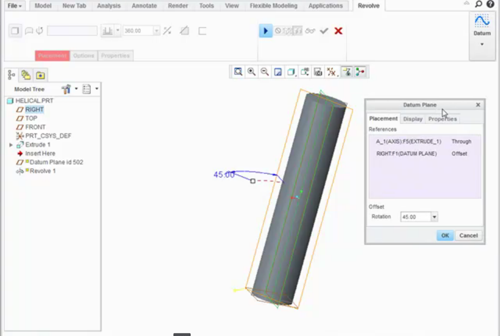The height and width of the screenshot is (336, 500).
Task: Toggle the feature preview glasses icon
Action: click(310, 31)
